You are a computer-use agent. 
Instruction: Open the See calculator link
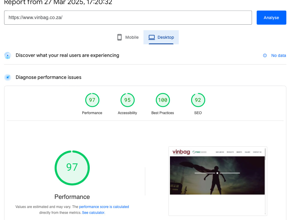[x=93, y=212]
